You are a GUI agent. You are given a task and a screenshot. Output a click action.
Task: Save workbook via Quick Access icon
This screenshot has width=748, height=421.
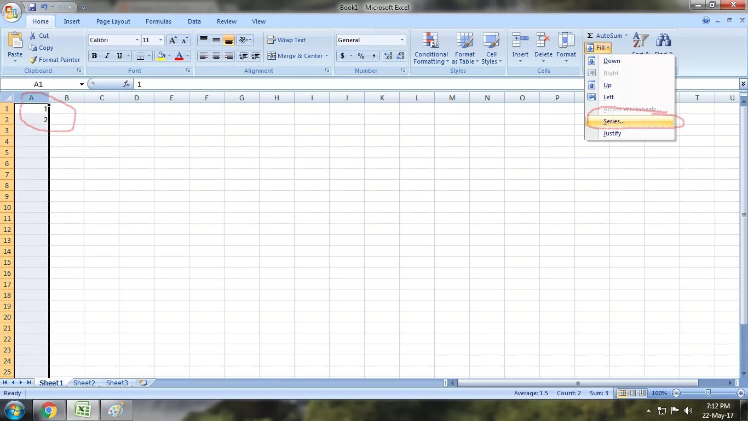point(32,7)
